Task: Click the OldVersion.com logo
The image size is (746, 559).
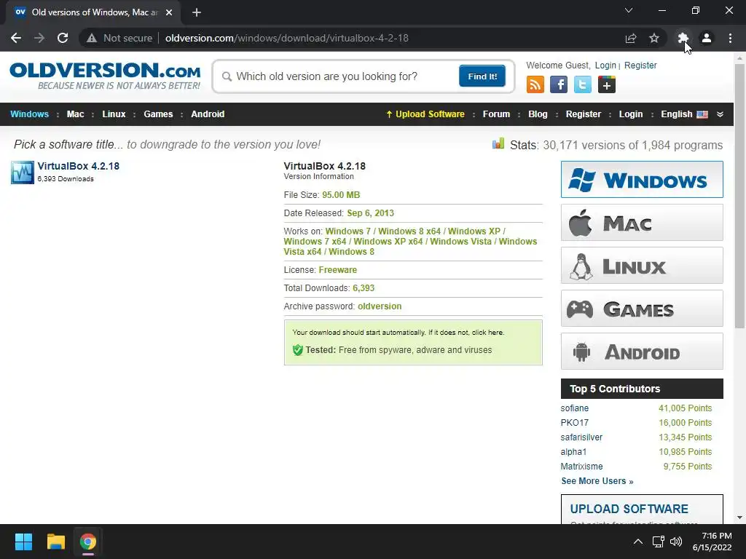Action: pyautogui.click(x=105, y=76)
